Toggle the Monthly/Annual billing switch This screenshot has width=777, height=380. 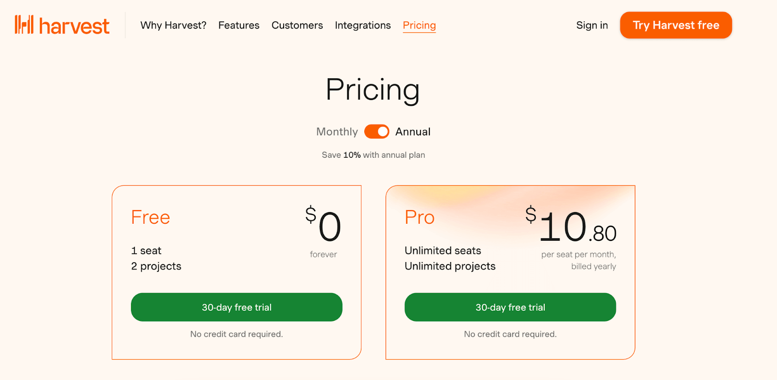(377, 132)
